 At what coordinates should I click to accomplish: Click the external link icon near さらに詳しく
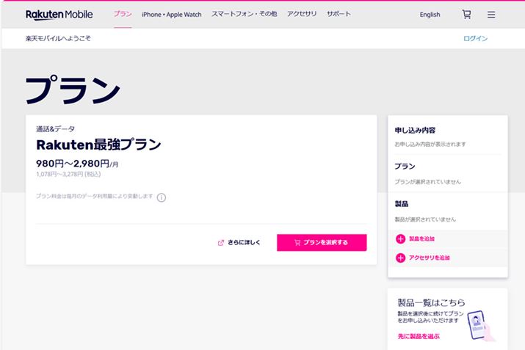221,243
